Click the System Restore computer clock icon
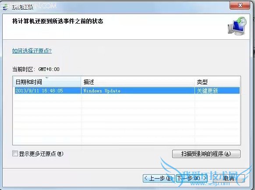The width and height of the screenshot is (255, 190). (x=237, y=26)
